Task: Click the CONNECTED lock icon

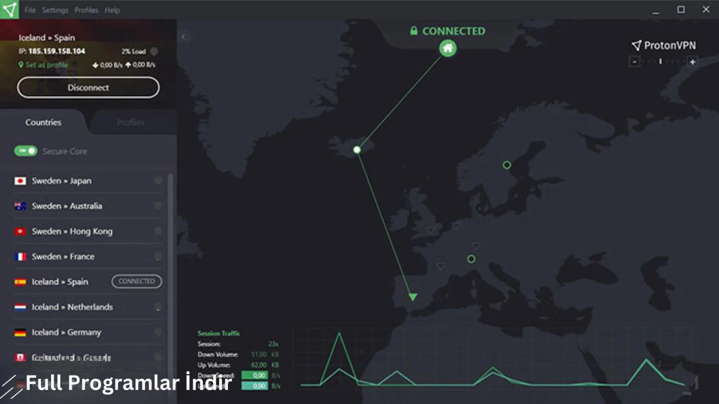Action: (414, 31)
